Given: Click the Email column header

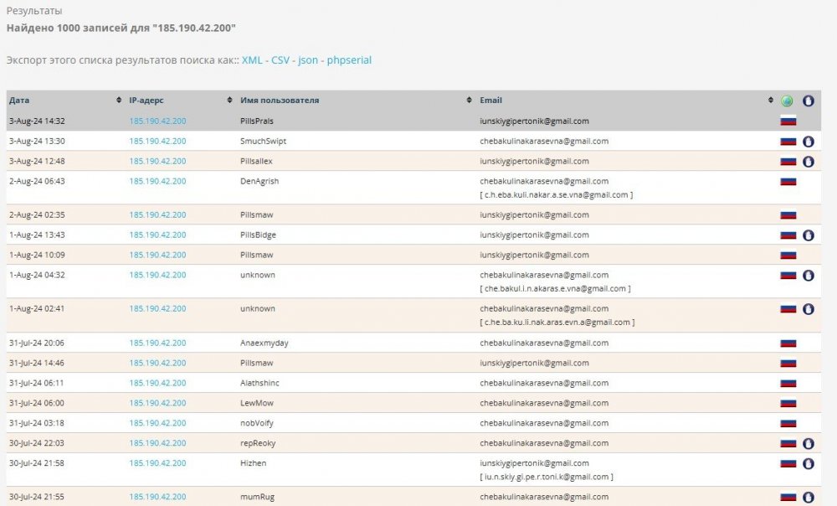Looking at the screenshot, I should click(491, 101).
